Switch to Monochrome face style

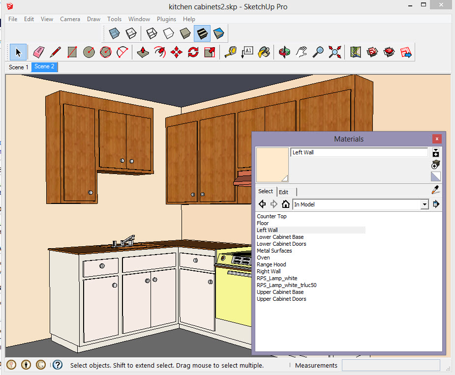[219, 33]
